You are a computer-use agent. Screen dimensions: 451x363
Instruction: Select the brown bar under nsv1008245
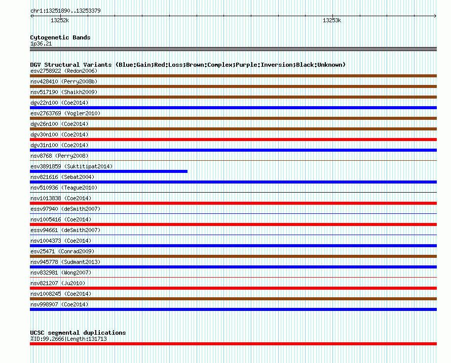coord(233,299)
